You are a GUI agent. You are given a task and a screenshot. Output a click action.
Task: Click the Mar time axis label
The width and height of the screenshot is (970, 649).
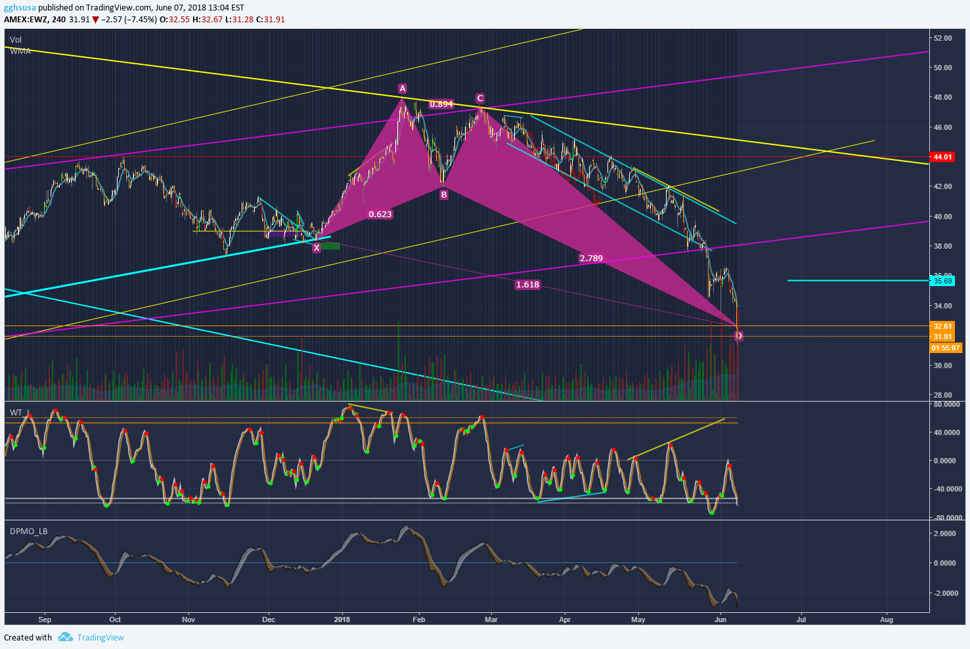(x=491, y=619)
